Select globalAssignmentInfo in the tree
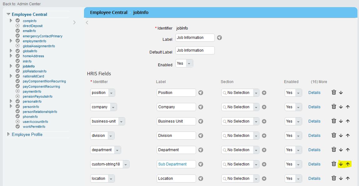Image resolution: width=359 pixels, height=186 pixels. 39,46
